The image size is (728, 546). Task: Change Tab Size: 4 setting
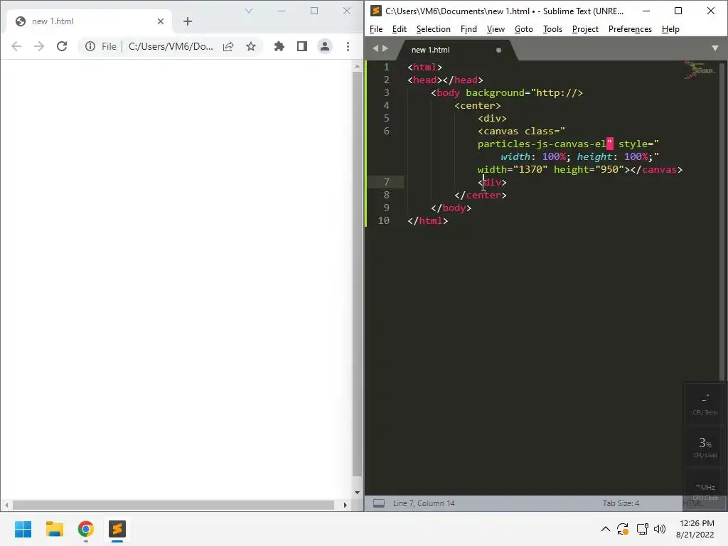(x=621, y=503)
